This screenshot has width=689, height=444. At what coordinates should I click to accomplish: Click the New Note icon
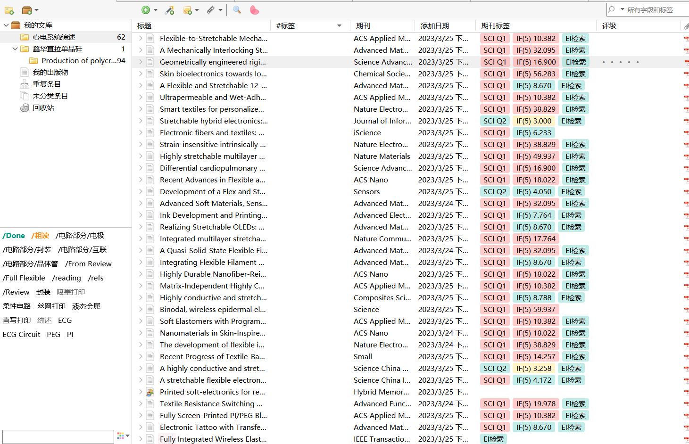coord(188,10)
